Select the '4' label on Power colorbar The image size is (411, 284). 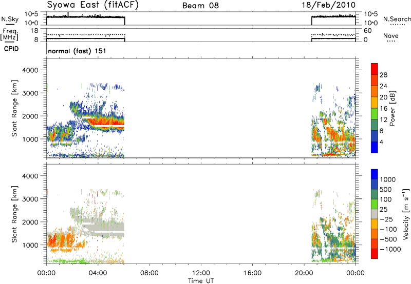point(381,142)
